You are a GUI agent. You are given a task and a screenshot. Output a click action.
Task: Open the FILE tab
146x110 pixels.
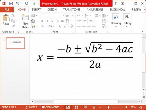pyautogui.click(x=7, y=10)
